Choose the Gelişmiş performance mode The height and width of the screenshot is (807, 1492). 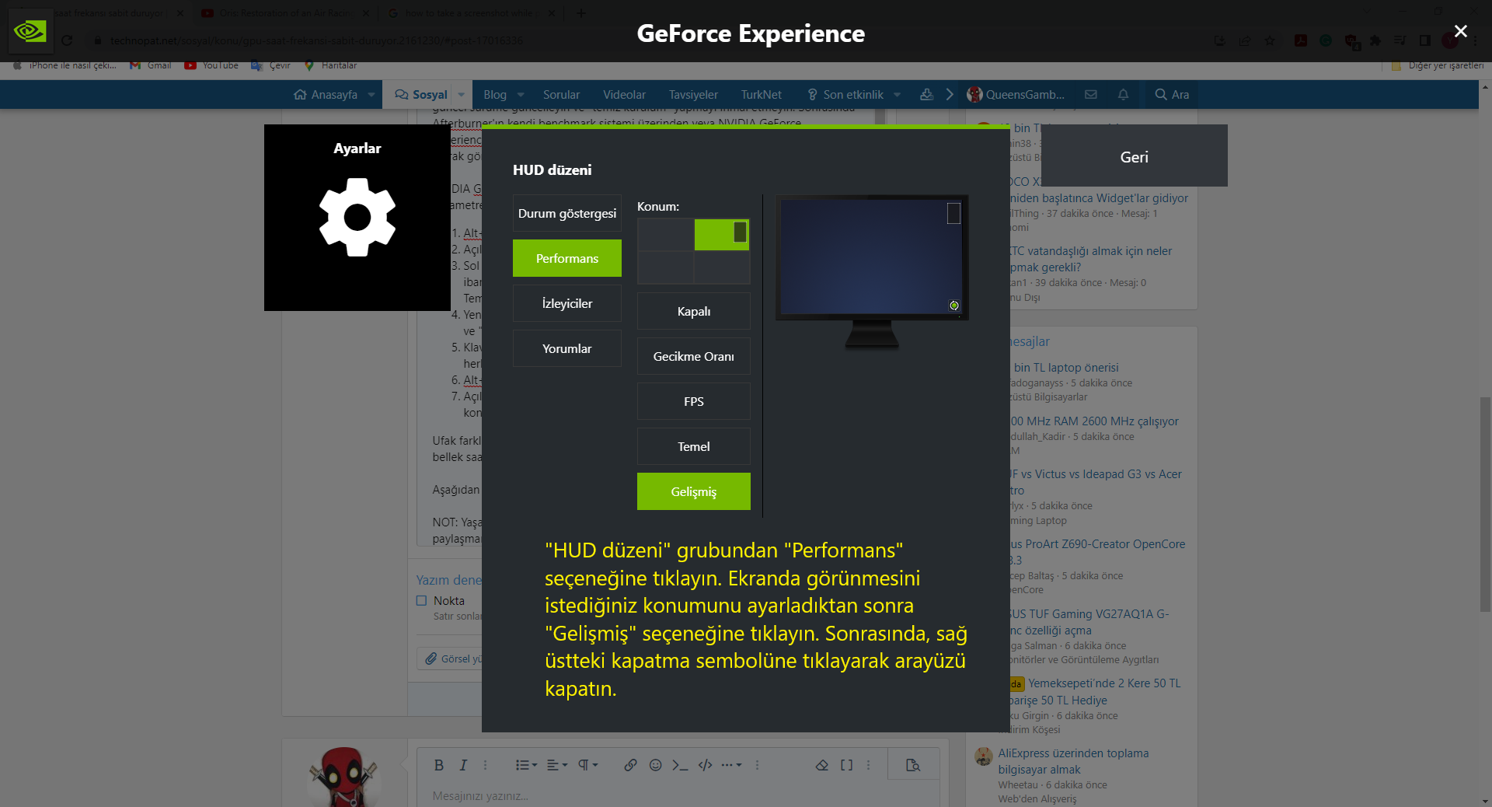(x=694, y=491)
